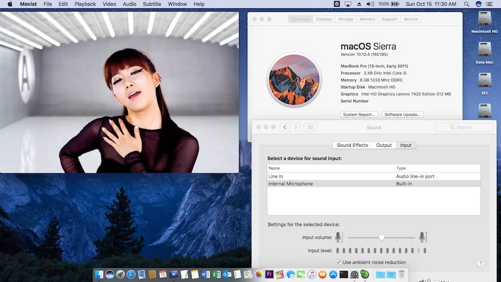Launch Adobe Premiere Pro from Dock
This screenshot has height=282, width=501.
click(269, 274)
